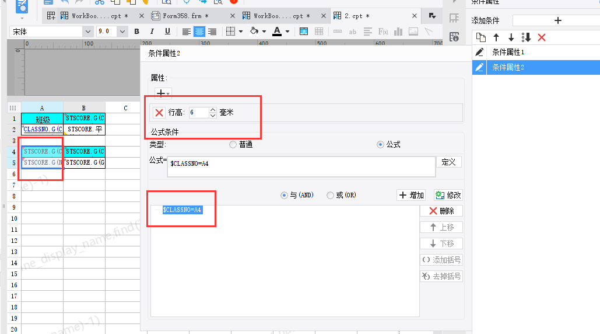This screenshot has height=334, width=600.
Task: Select $CLASSNO=A4 in the condition list
Action: coord(182,210)
